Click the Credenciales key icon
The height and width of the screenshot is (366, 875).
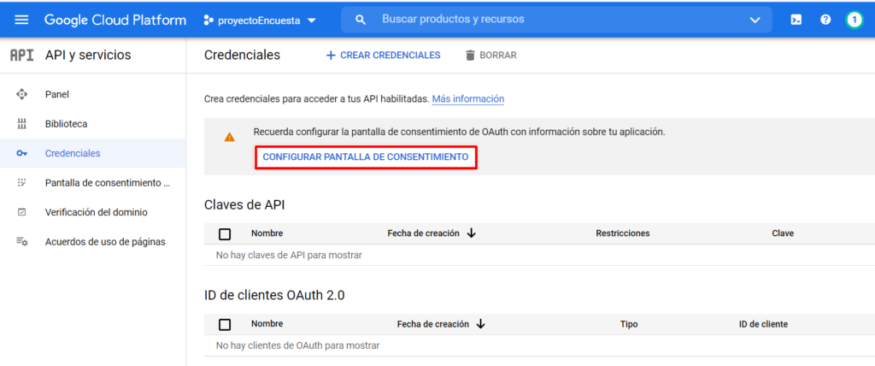pyautogui.click(x=21, y=153)
